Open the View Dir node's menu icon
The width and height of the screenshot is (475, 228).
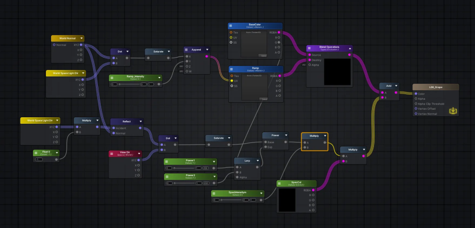tap(112, 153)
